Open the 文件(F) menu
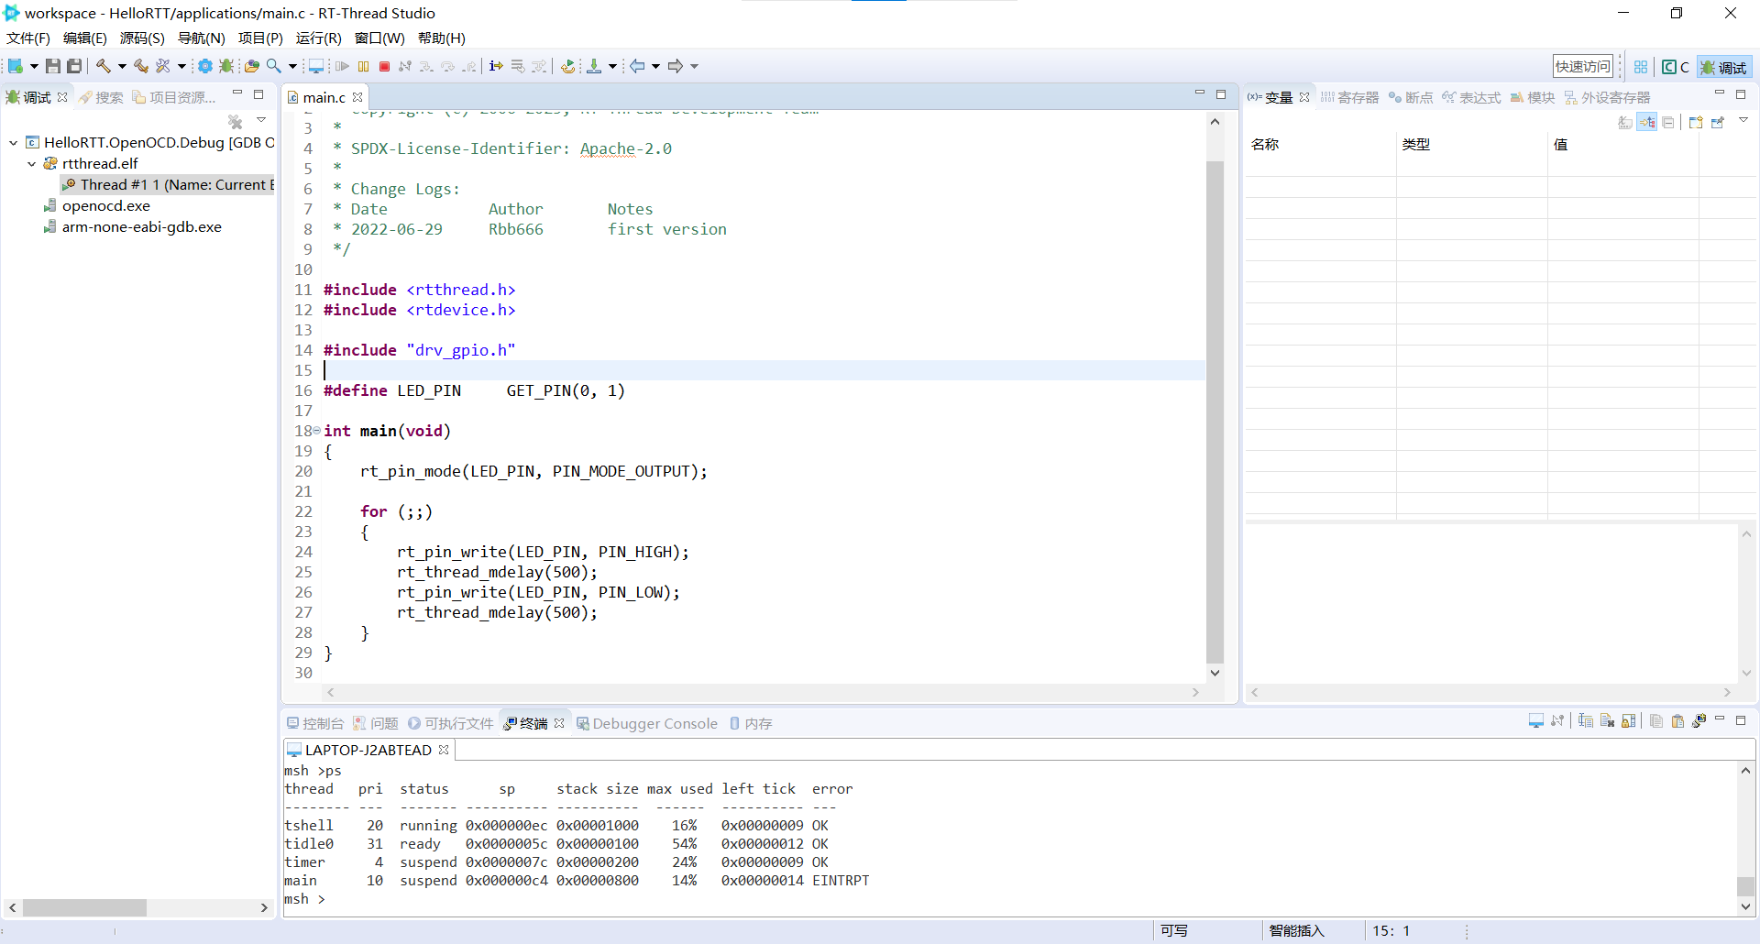This screenshot has height=944, width=1760. [x=28, y=38]
